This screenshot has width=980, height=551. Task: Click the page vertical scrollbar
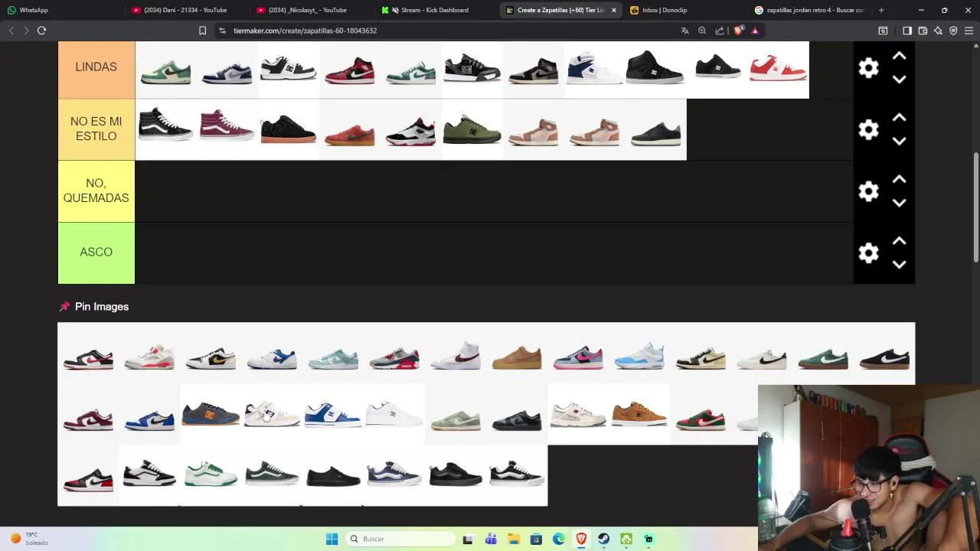click(975, 207)
